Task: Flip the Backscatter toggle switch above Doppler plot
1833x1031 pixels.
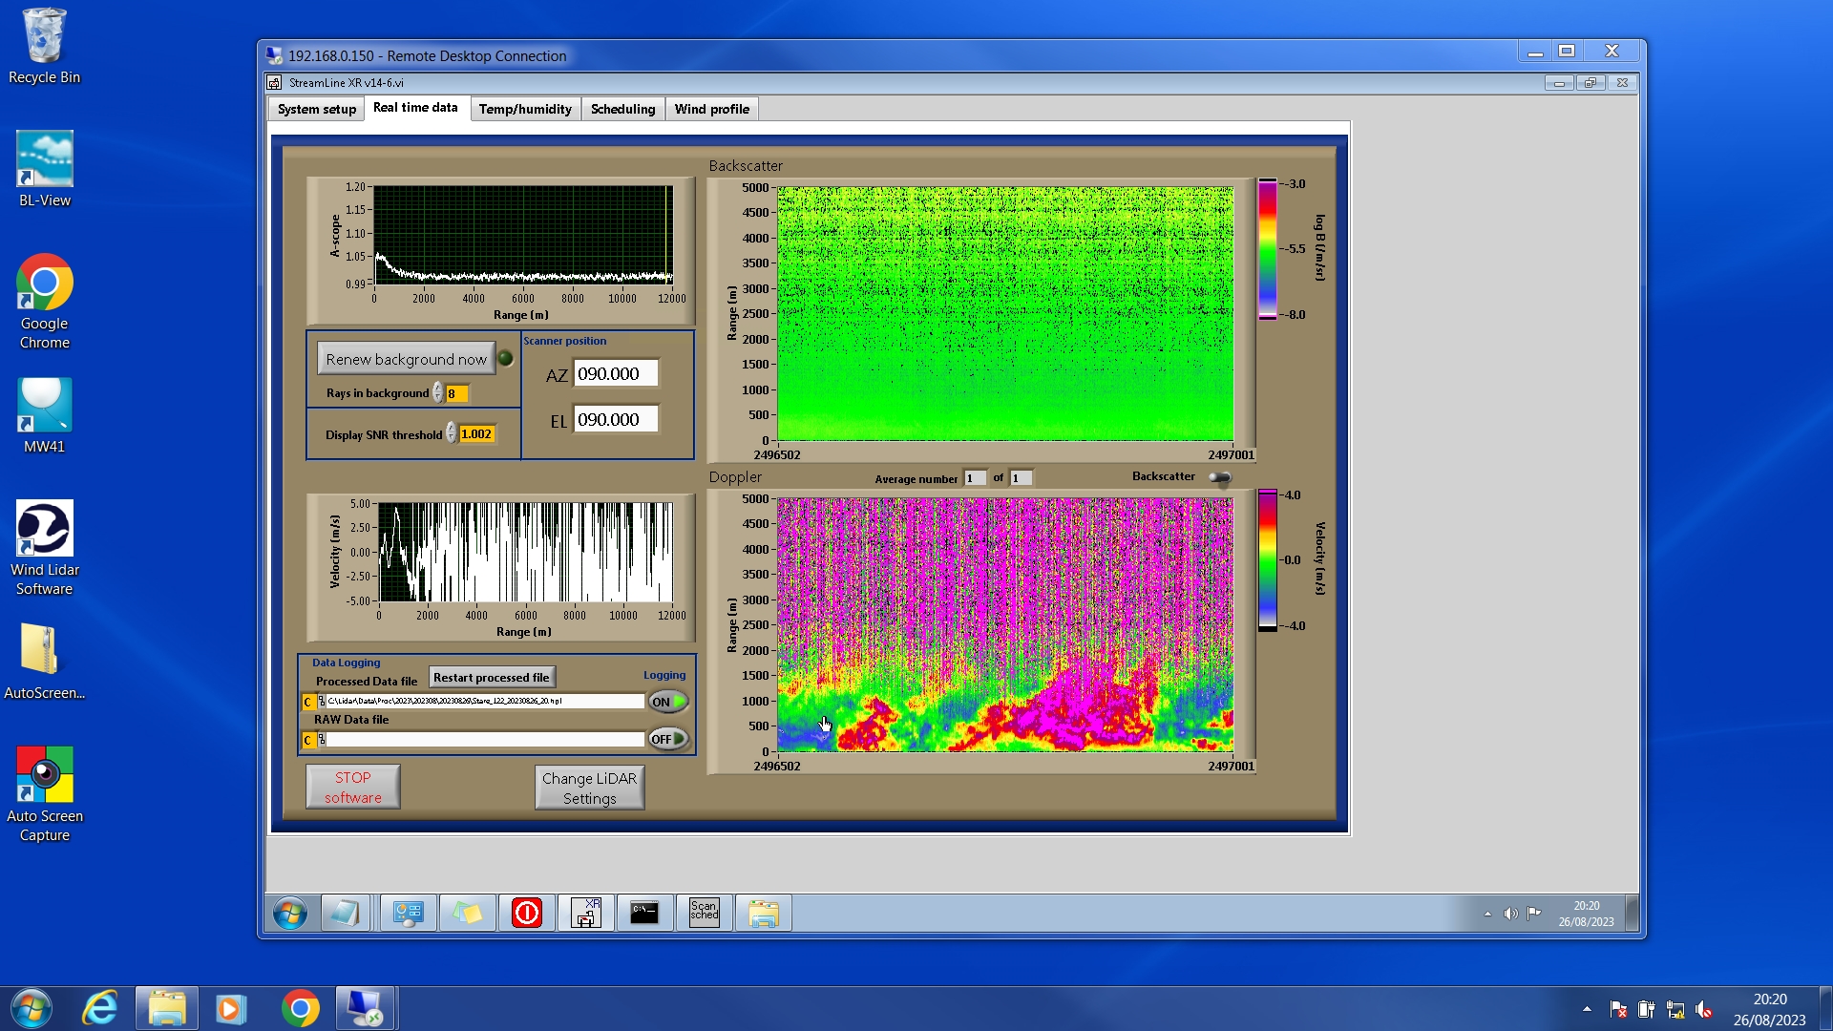Action: pyautogui.click(x=1220, y=477)
